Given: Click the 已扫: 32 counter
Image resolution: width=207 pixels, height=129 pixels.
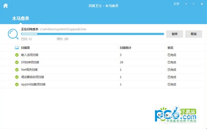Looking at the screenshot, I should click(x=27, y=39).
